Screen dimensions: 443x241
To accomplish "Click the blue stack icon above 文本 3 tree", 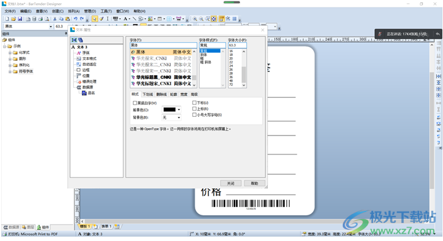I will 81,40.
